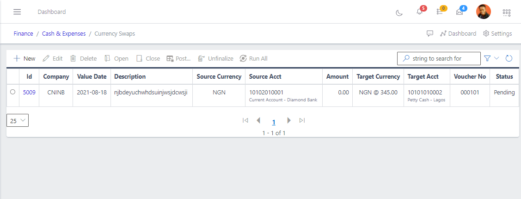Click the Currency Swaps breadcrumb text
This screenshot has width=521, height=199.
click(x=115, y=34)
